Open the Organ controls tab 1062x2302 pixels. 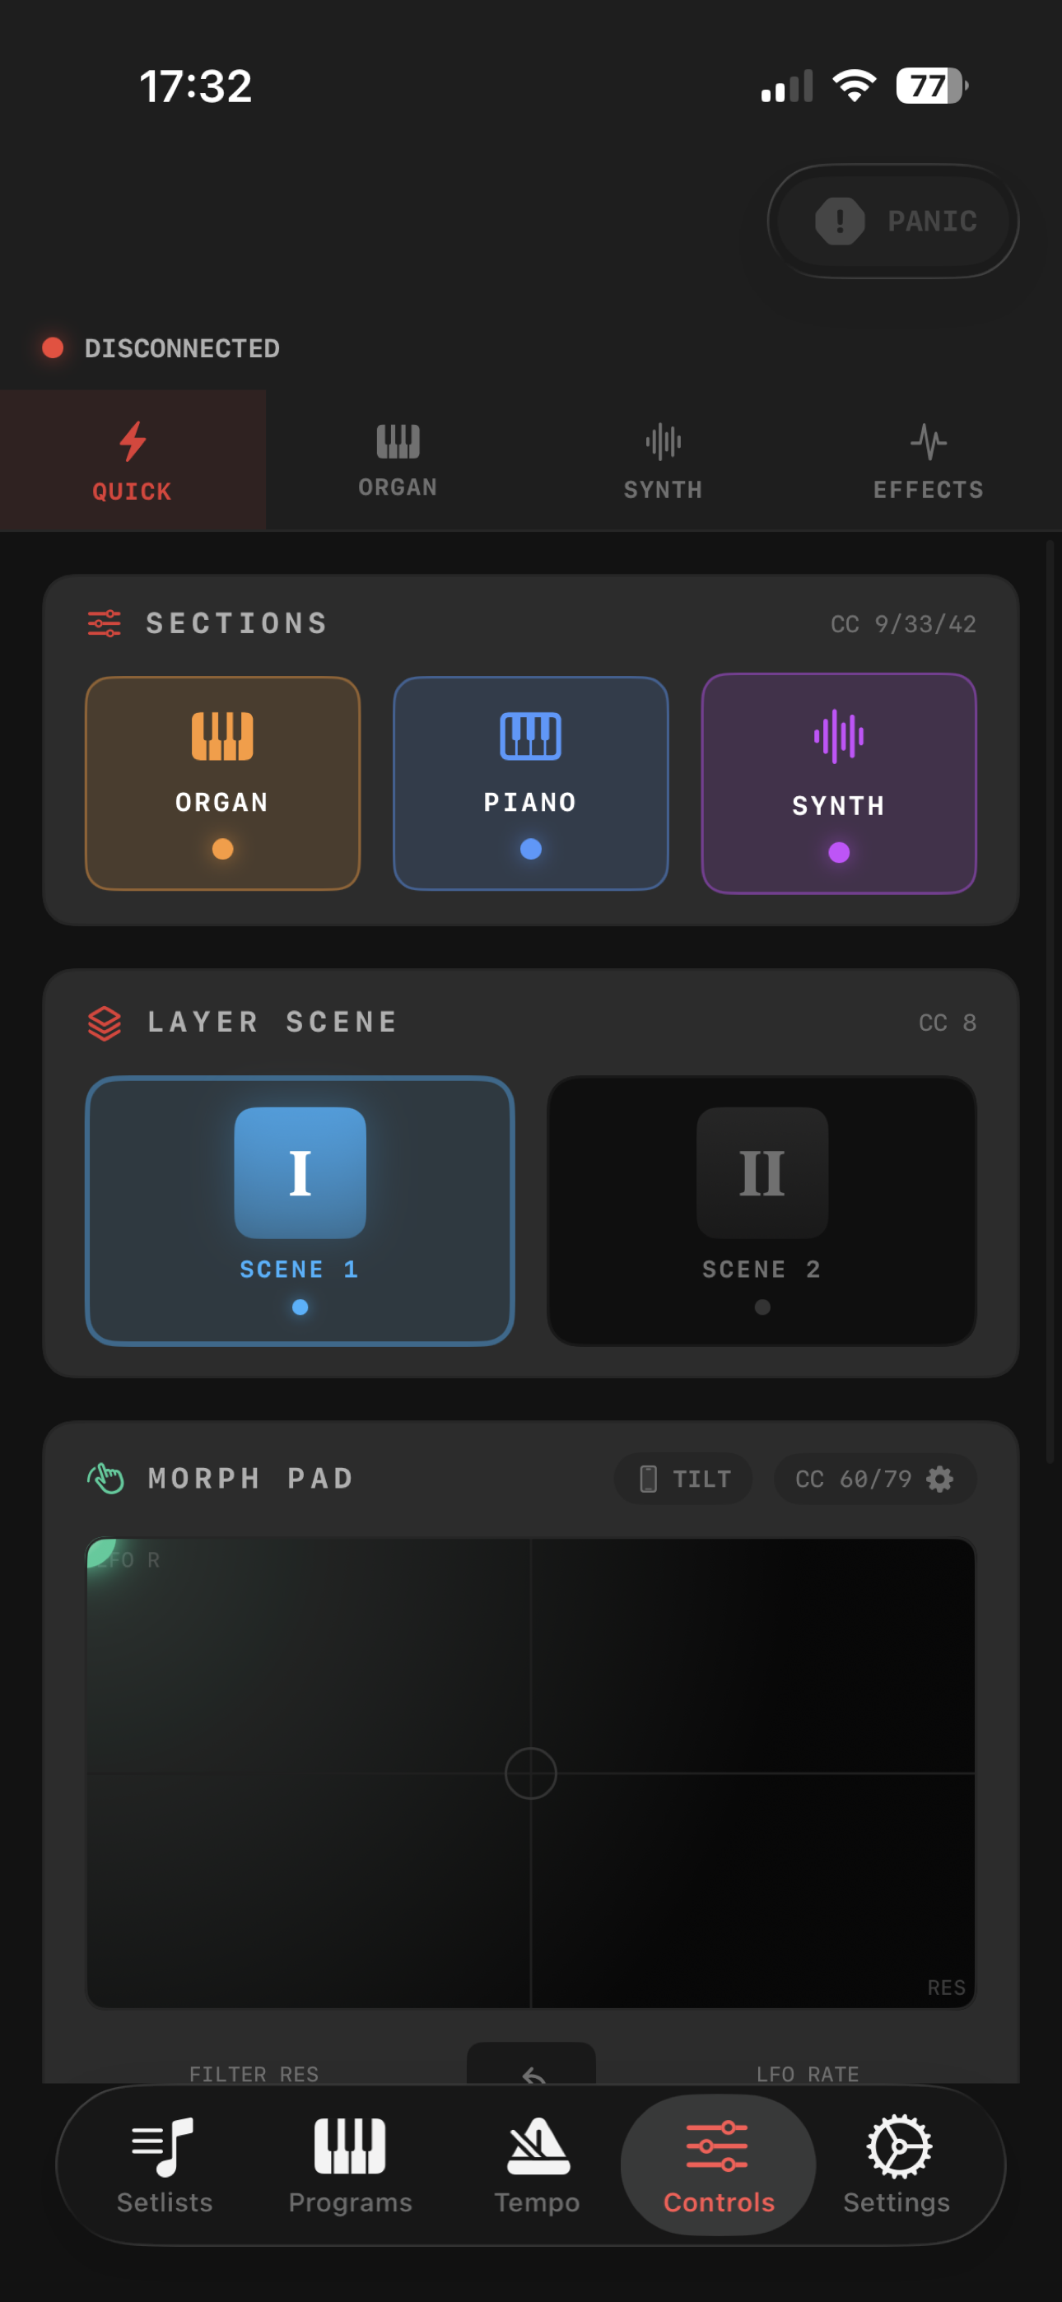(x=398, y=461)
